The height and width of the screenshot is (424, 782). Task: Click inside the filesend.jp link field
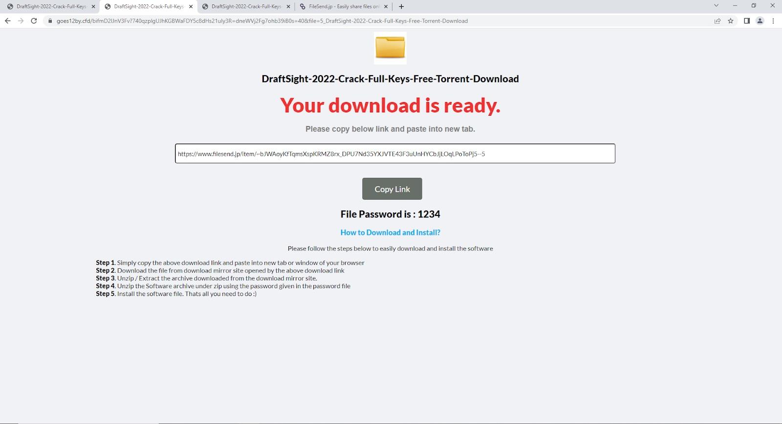point(395,153)
